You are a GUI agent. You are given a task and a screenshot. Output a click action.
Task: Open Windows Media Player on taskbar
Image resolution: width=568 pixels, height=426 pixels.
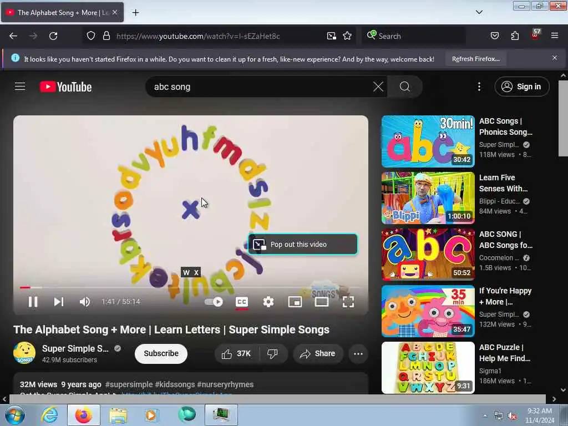click(151, 415)
